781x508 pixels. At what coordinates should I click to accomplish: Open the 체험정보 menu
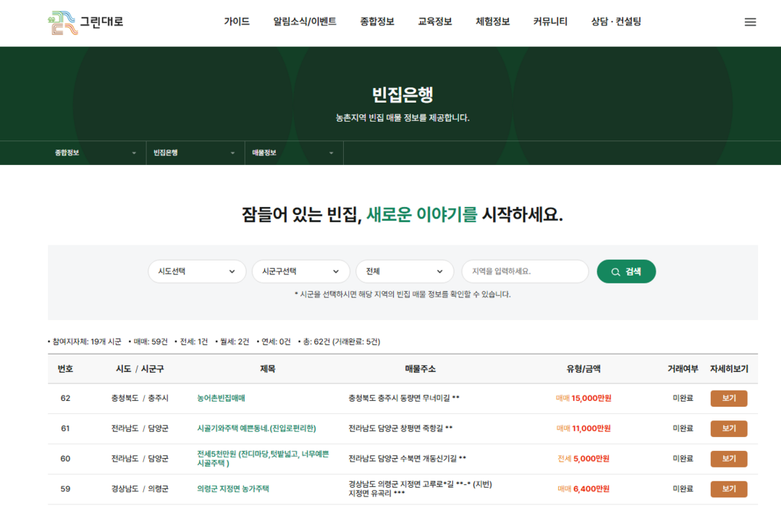[x=493, y=22]
